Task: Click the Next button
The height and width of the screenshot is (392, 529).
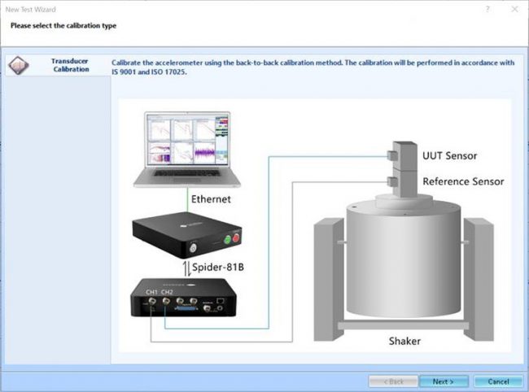Action: (444, 381)
